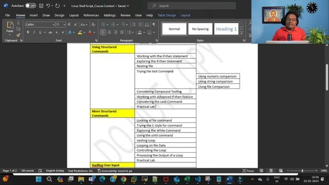
Task: Open the Change Case Aa dropdown
Action: [84, 25]
